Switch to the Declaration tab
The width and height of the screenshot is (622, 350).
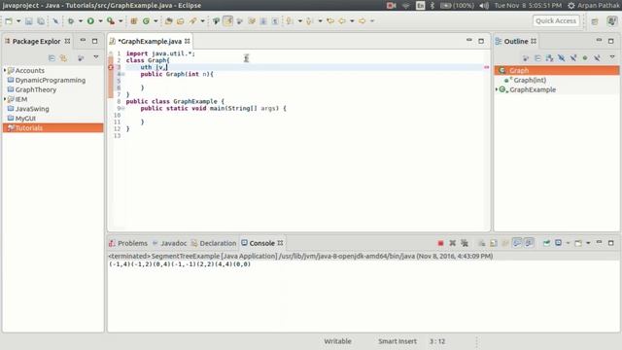[x=214, y=243]
